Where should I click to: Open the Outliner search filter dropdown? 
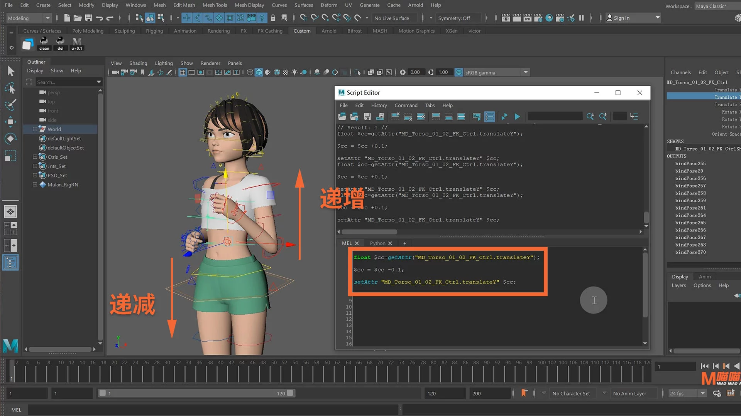click(99, 82)
